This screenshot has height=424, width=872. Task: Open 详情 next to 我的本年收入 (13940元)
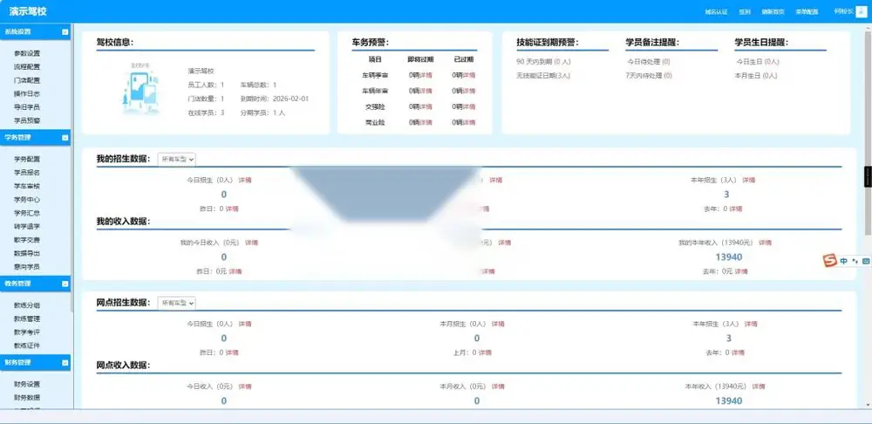coord(766,243)
